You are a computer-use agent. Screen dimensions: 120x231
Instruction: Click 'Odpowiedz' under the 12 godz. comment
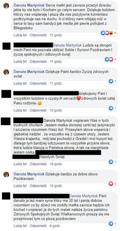[x=38, y=35]
